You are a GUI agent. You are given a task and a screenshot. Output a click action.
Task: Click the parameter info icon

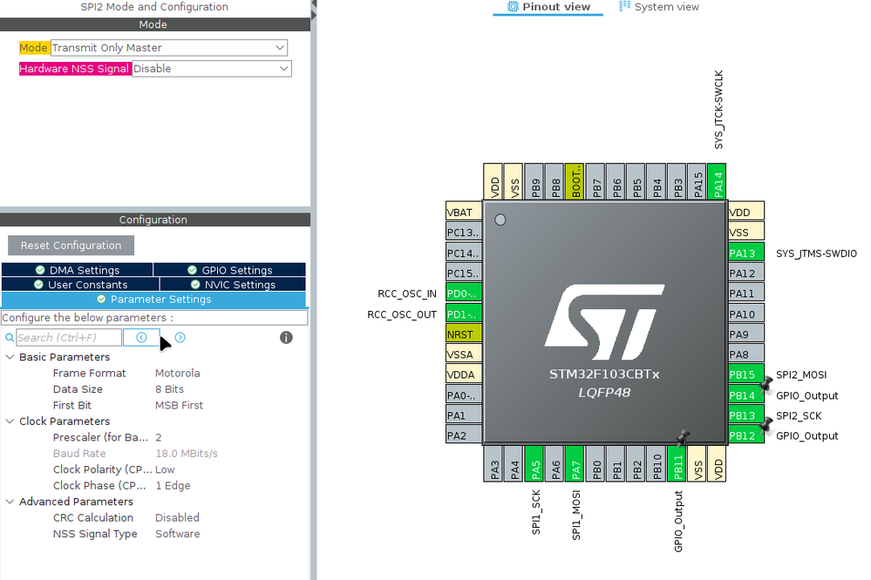[286, 337]
